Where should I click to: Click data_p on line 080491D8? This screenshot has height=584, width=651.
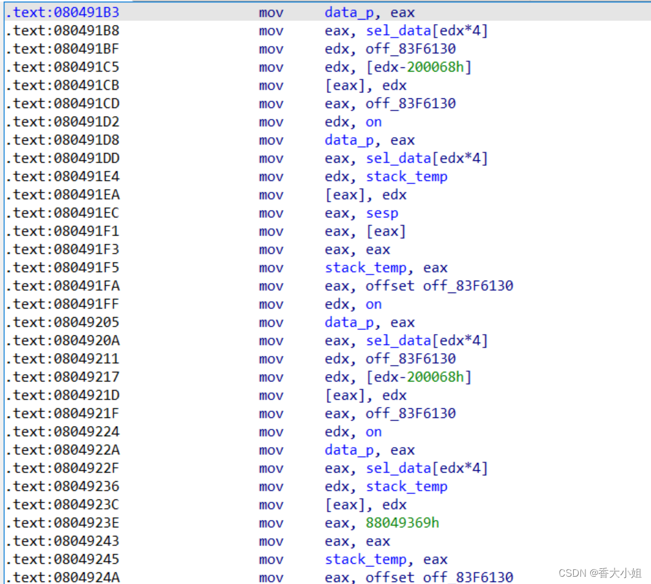coord(349,140)
